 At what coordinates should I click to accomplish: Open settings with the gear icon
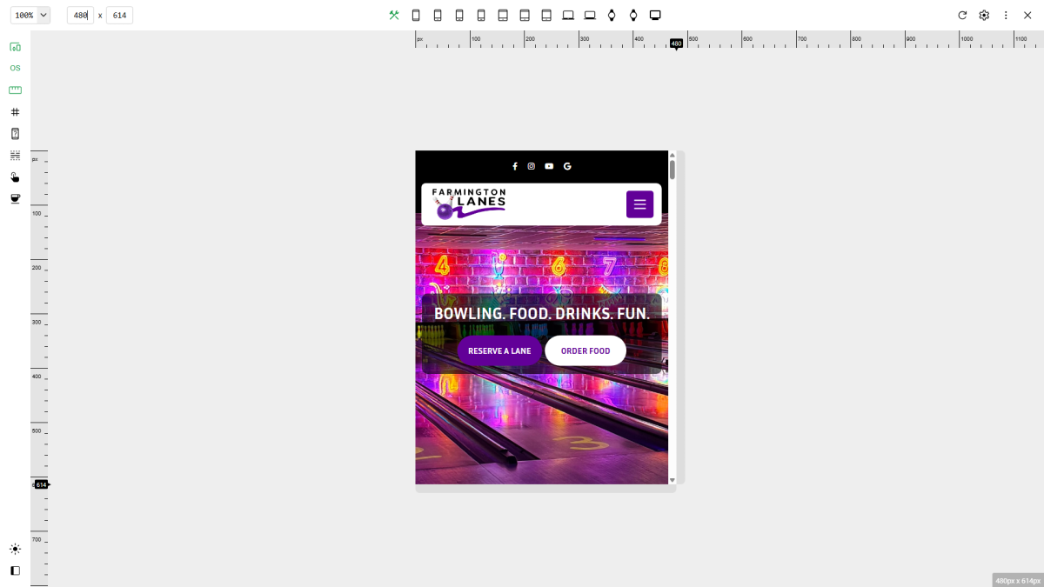[984, 15]
